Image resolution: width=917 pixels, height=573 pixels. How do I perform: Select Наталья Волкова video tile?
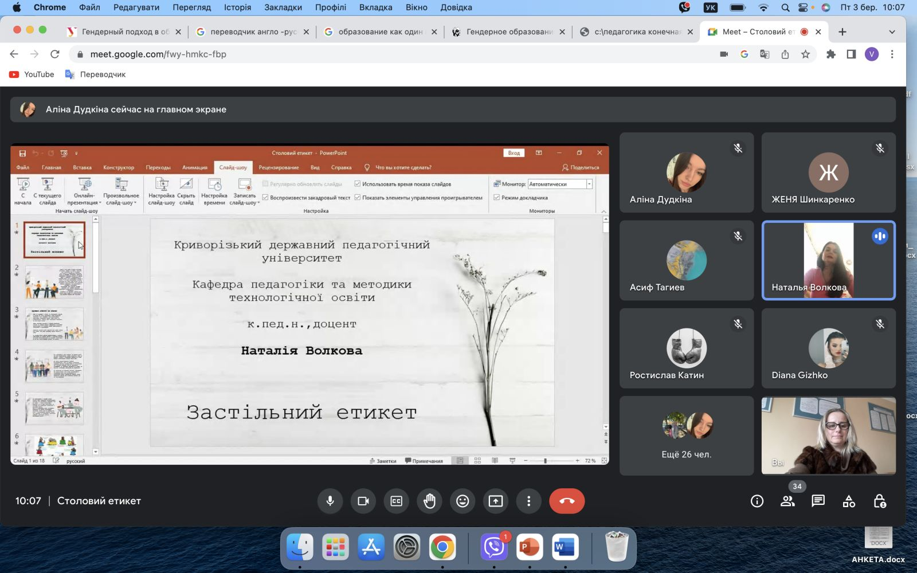pyautogui.click(x=828, y=260)
